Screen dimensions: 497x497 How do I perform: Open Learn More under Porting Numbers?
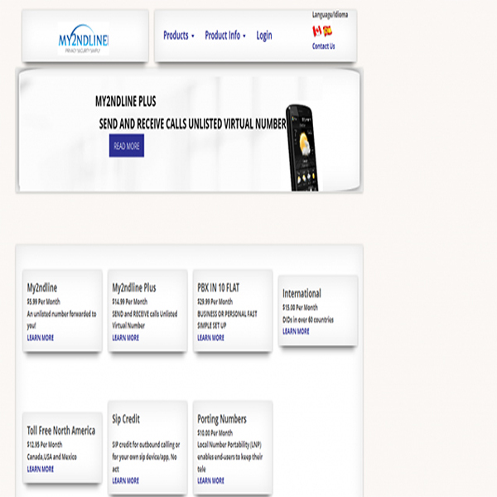click(x=210, y=480)
